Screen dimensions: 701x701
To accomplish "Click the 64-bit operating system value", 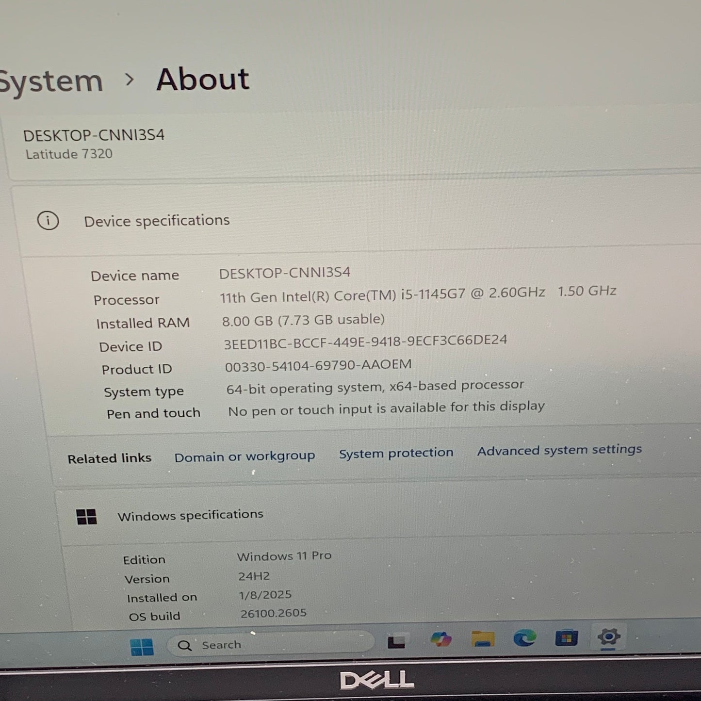I will pos(375,387).
